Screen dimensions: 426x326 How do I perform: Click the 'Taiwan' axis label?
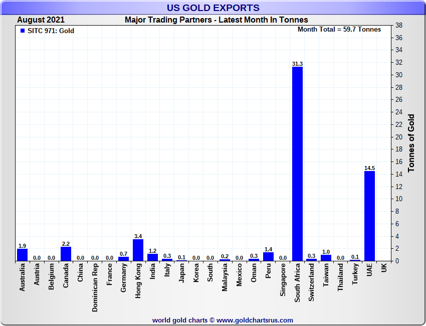click(326, 275)
